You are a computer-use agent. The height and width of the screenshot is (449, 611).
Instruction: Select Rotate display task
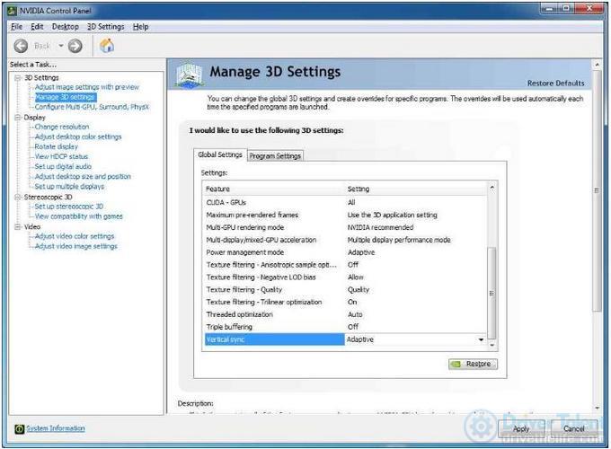point(56,146)
